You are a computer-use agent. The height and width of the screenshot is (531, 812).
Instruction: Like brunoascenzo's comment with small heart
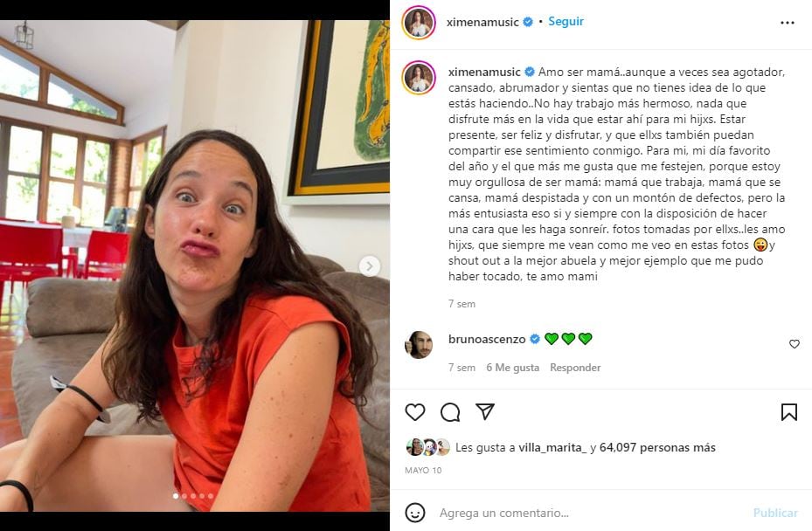[795, 344]
